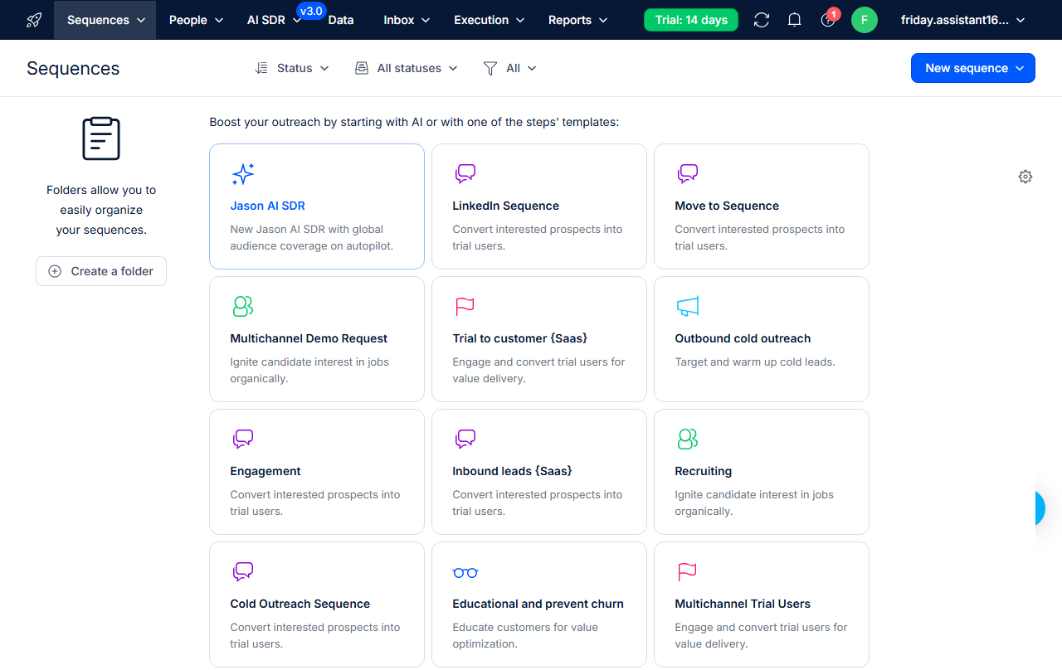The width and height of the screenshot is (1062, 670).
Task: Click the Outbound cold outreach megaphone icon
Action: click(687, 306)
